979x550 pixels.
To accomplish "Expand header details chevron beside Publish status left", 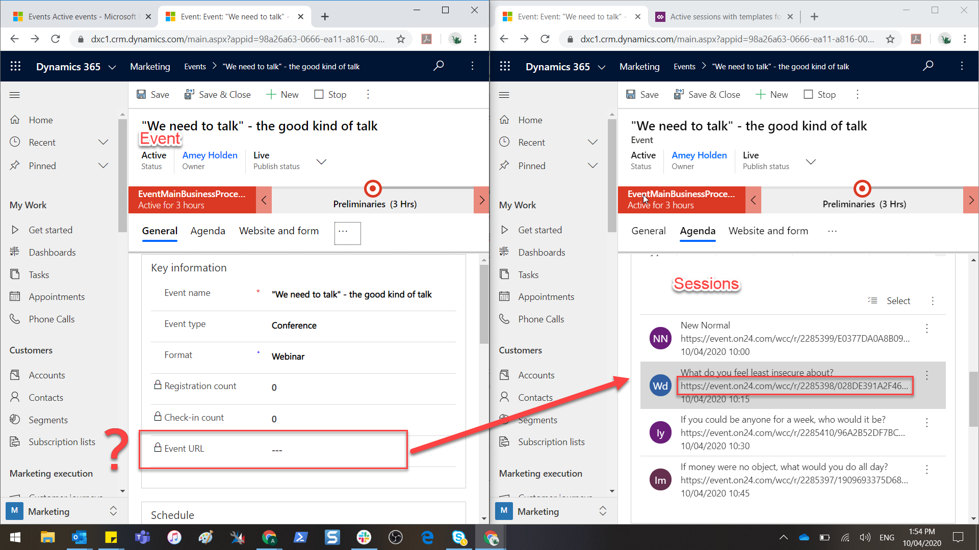I will pos(321,162).
